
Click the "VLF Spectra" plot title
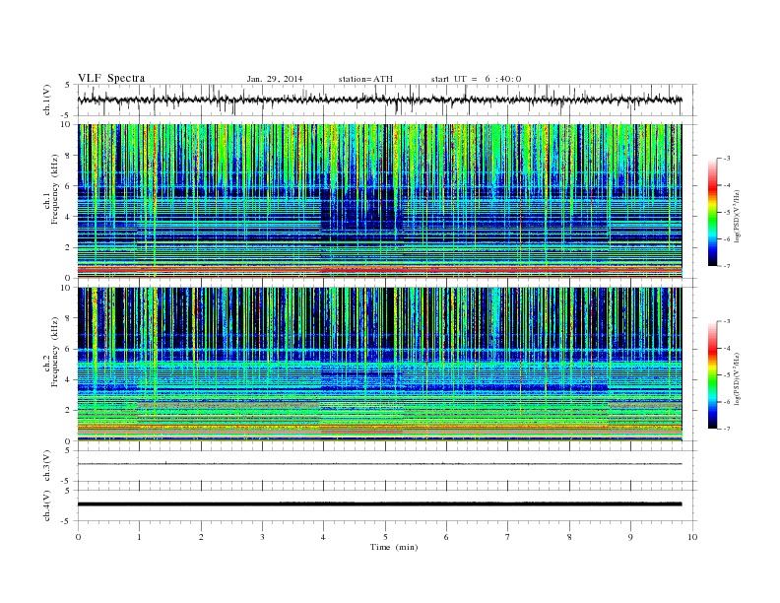pyautogui.click(x=111, y=78)
